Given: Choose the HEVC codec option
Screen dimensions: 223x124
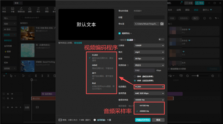Looking at the screenshot, I should click(101, 67).
